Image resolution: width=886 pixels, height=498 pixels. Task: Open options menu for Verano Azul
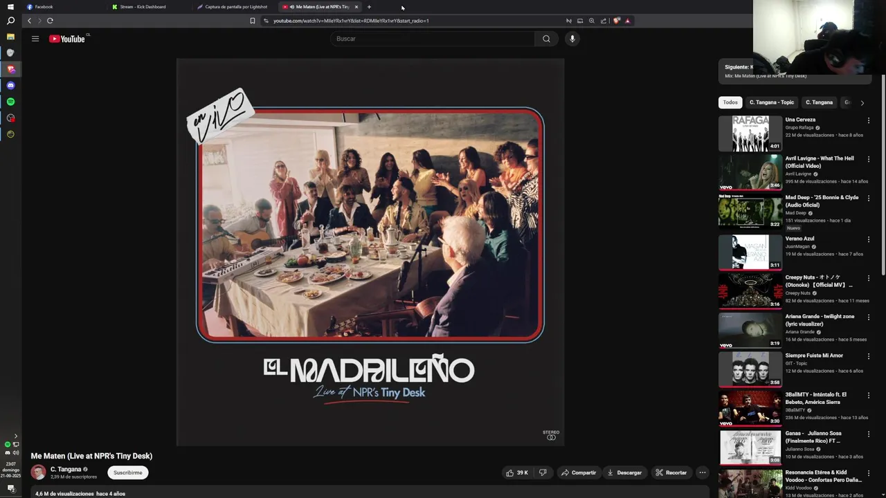coord(868,239)
